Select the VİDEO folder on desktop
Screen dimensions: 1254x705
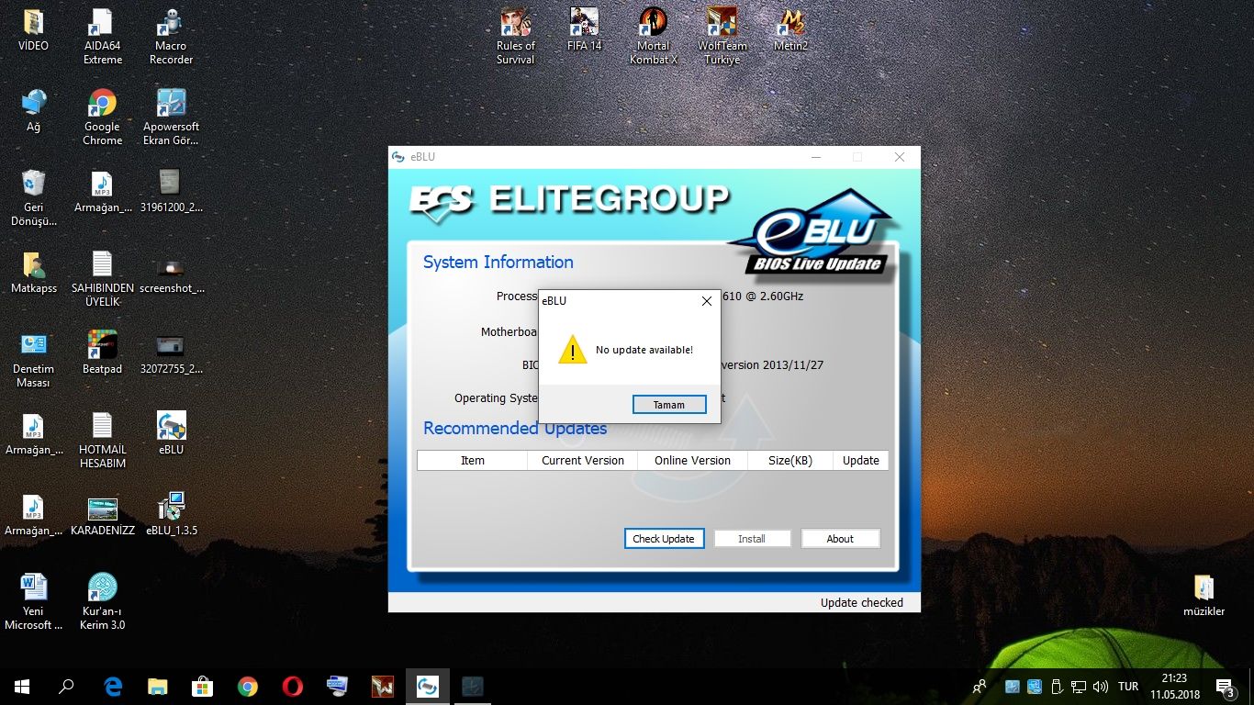[x=33, y=31]
